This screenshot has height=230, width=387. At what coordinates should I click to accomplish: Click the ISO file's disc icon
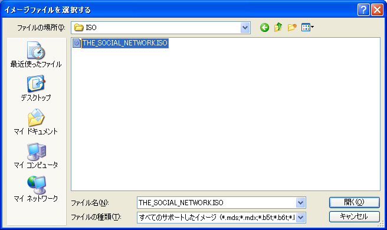point(77,43)
